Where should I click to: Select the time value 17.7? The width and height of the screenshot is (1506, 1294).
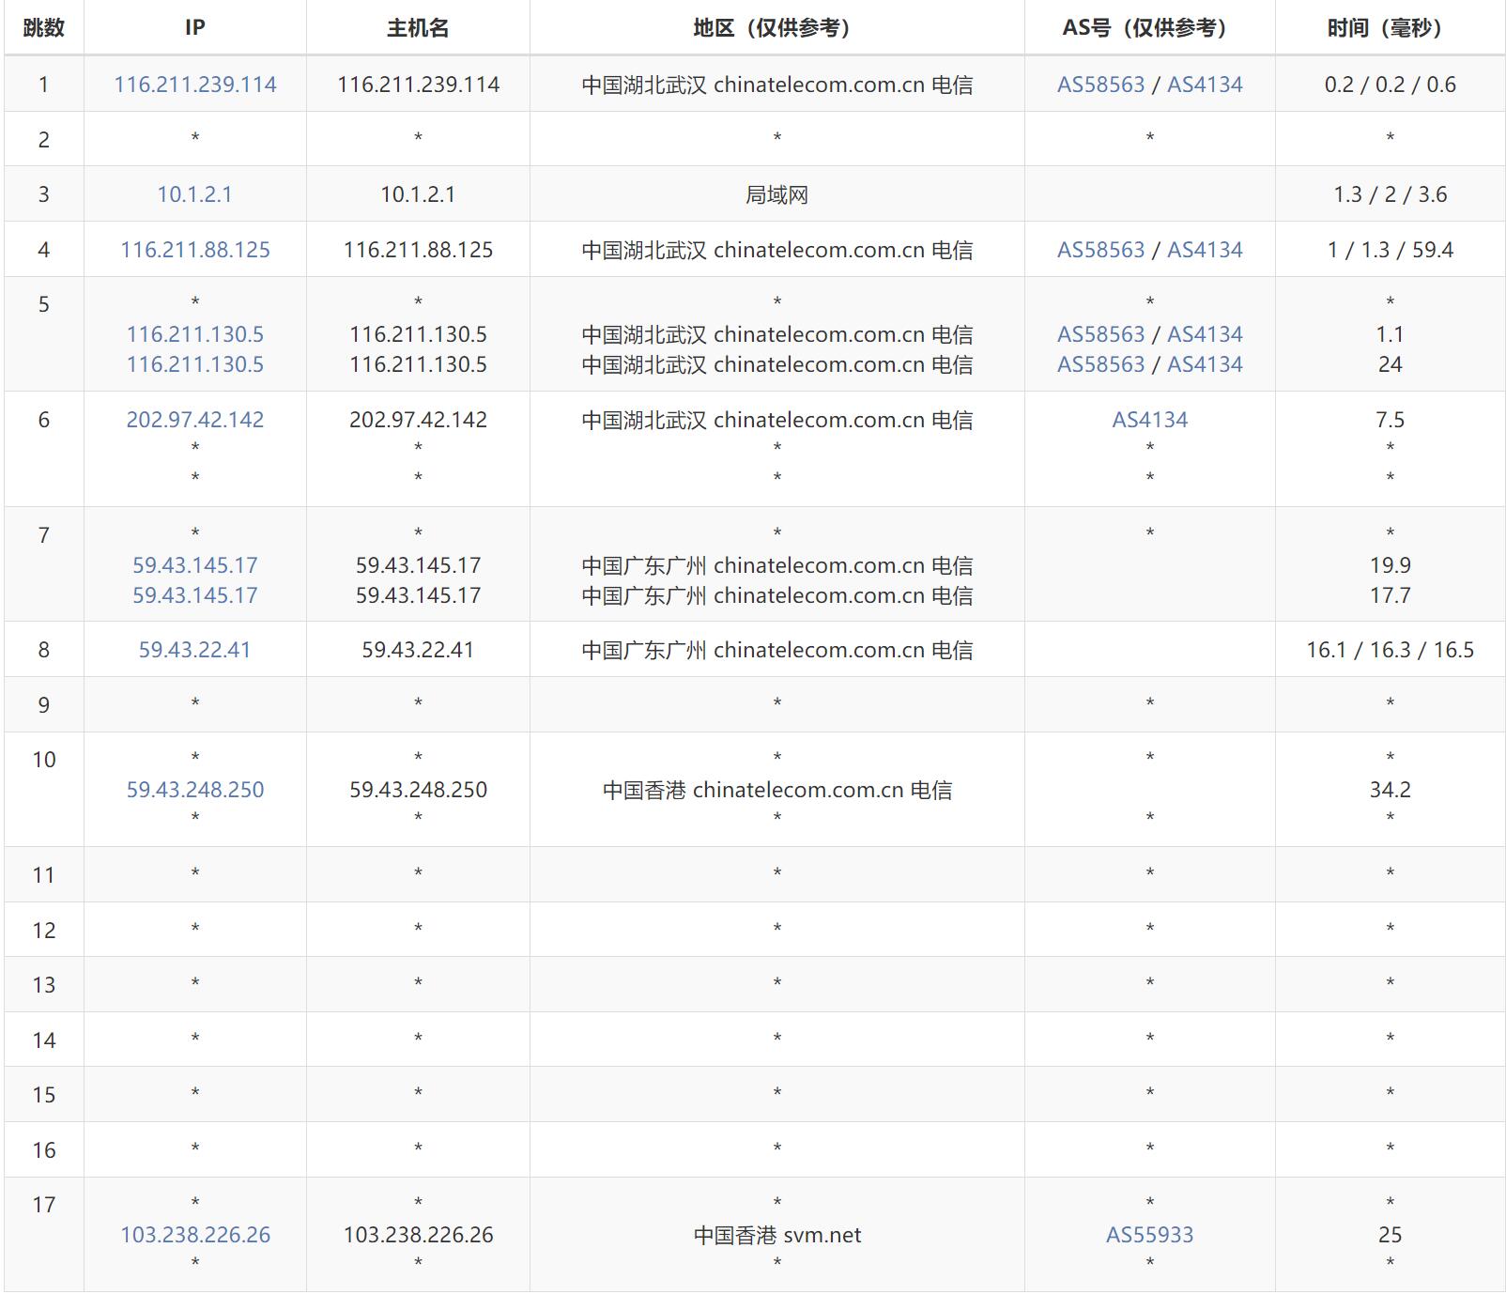pos(1390,595)
